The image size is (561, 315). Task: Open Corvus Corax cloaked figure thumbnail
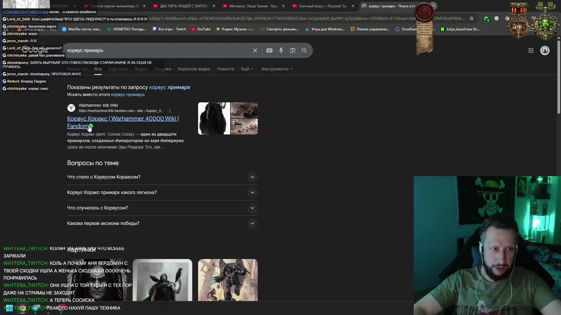pos(214,118)
